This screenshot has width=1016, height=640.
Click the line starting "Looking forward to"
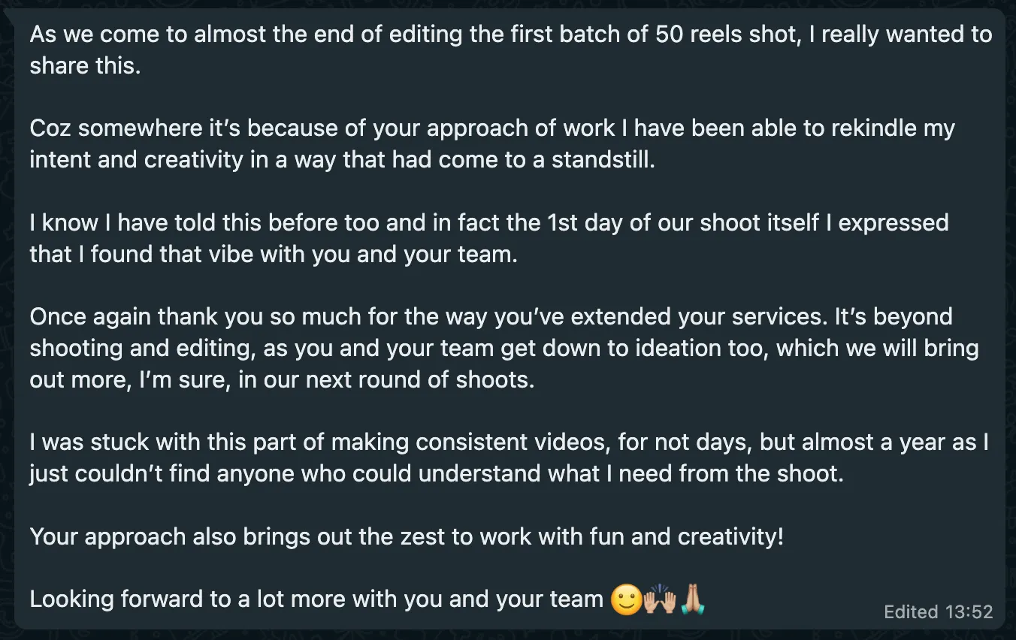click(x=316, y=599)
